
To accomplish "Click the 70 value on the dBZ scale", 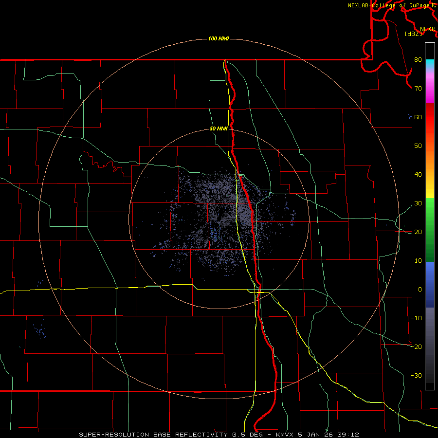I will pyautogui.click(x=418, y=89).
